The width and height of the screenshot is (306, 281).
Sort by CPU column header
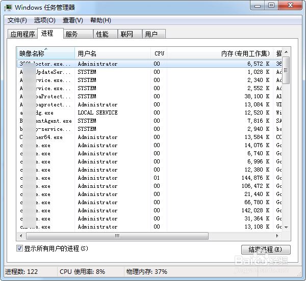159,53
